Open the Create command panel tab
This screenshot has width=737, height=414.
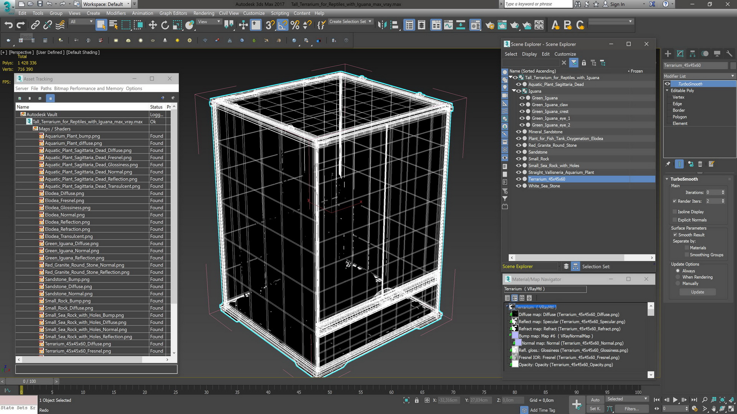point(668,54)
